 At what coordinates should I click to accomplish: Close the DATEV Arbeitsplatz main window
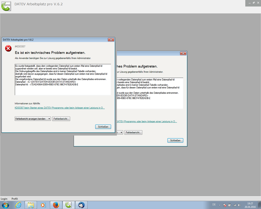coord(258,3)
